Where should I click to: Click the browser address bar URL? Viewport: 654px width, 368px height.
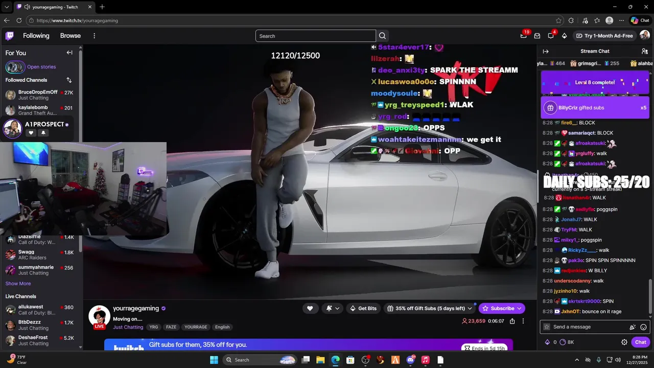click(77, 20)
